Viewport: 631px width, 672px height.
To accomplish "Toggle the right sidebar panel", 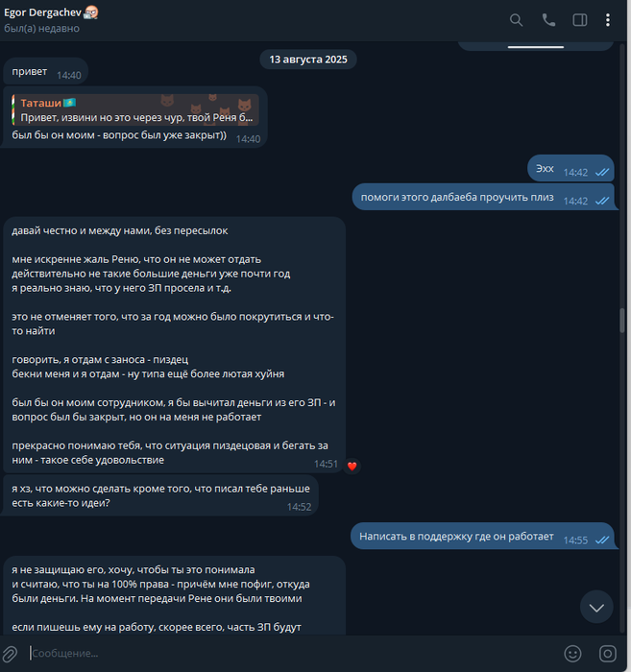I will click(579, 20).
